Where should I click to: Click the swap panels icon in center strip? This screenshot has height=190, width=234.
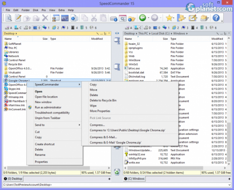tap(117, 33)
